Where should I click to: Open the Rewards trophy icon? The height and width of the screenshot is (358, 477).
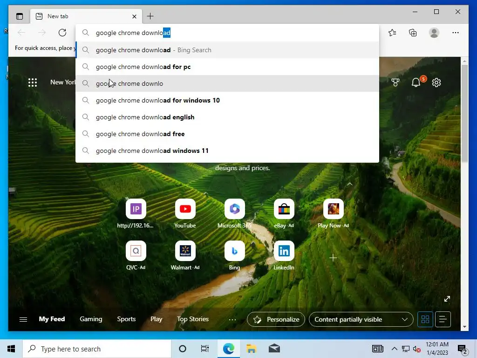pyautogui.click(x=395, y=83)
